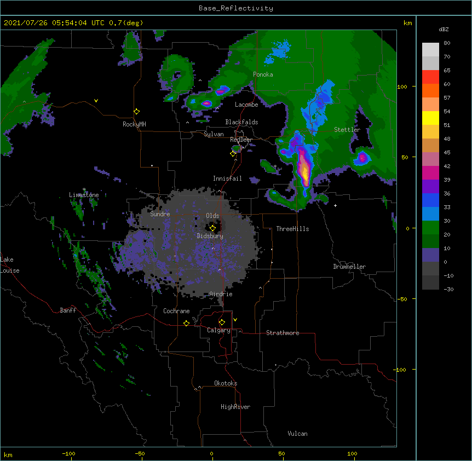Viewport: 472px width, 461px height.
Task: Click the Drumheller town label
Action: [349, 267]
